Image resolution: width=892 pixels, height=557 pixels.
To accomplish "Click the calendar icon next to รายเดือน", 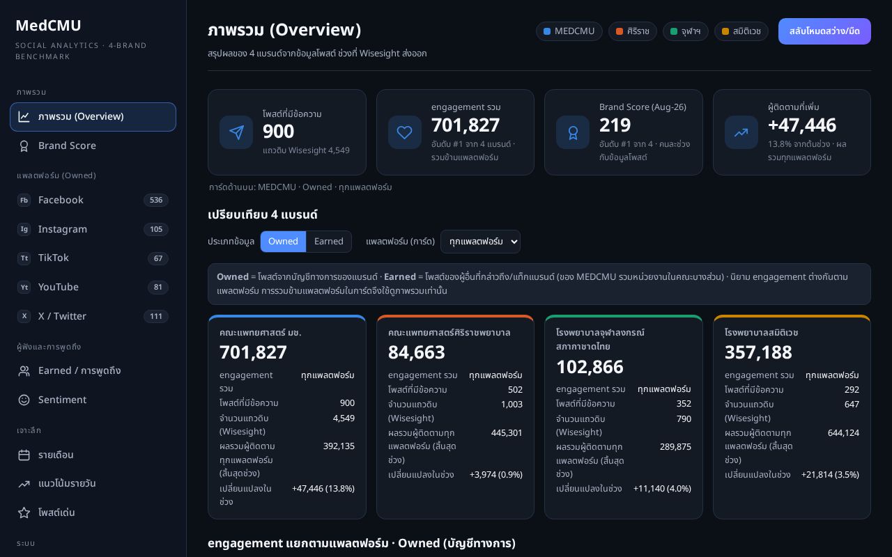I will click(24, 455).
